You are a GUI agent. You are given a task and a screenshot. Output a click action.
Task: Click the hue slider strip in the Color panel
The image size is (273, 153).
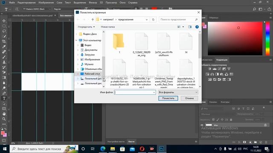pyautogui.click(x=267, y=39)
